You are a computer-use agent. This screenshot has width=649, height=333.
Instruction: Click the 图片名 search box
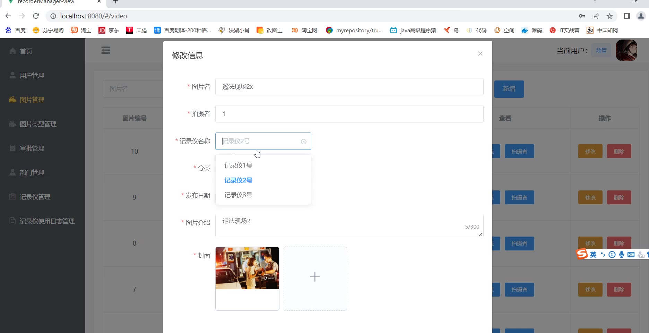click(x=133, y=89)
